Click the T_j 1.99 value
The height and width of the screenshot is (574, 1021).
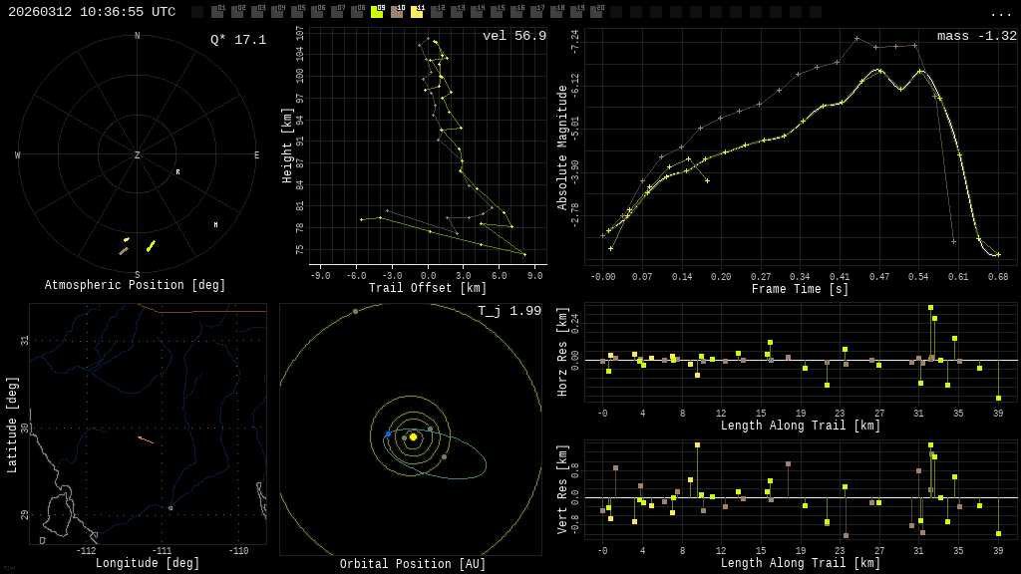[x=510, y=311]
